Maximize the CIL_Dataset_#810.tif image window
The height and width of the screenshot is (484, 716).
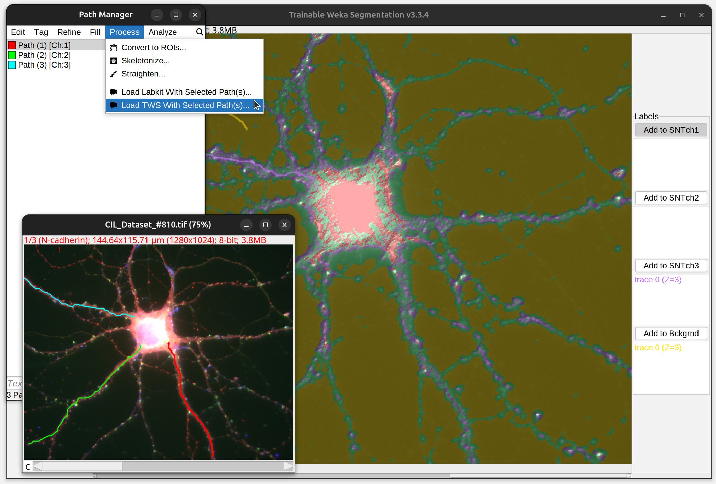266,225
